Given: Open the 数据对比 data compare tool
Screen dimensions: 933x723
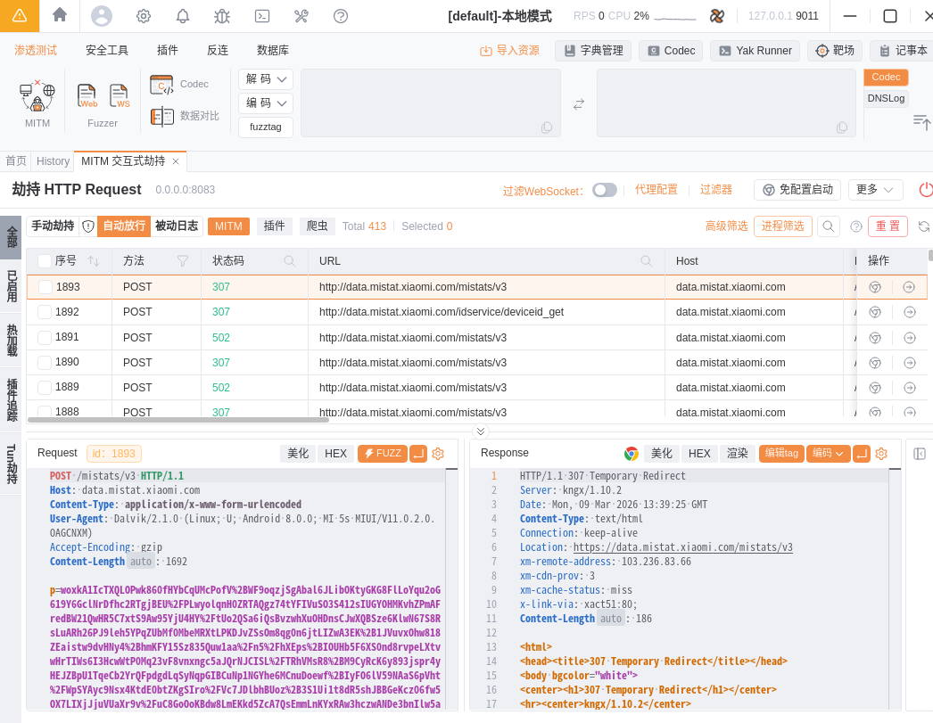Looking at the screenshot, I should 185,116.
